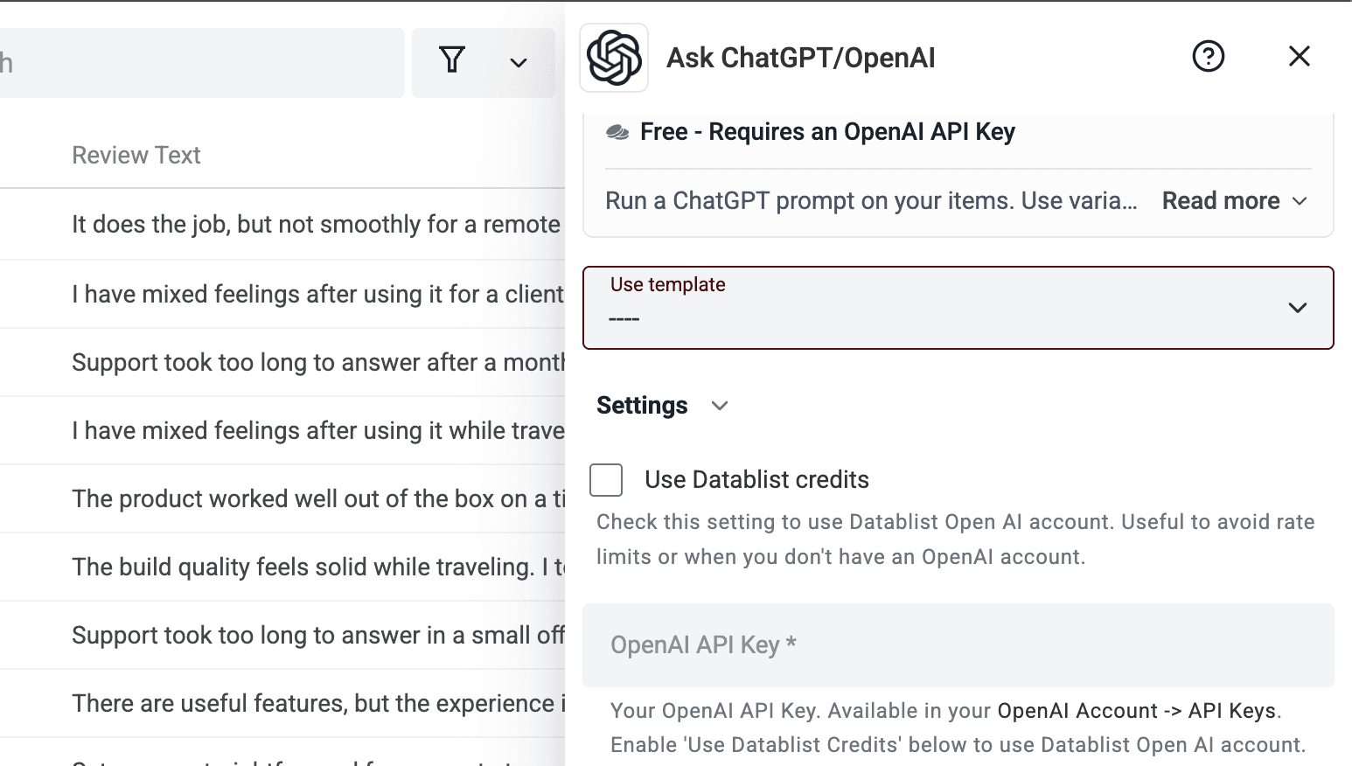Click the 'Run a ChatGPT prompt on your items' description
The height and width of the screenshot is (766, 1352).
(x=871, y=201)
